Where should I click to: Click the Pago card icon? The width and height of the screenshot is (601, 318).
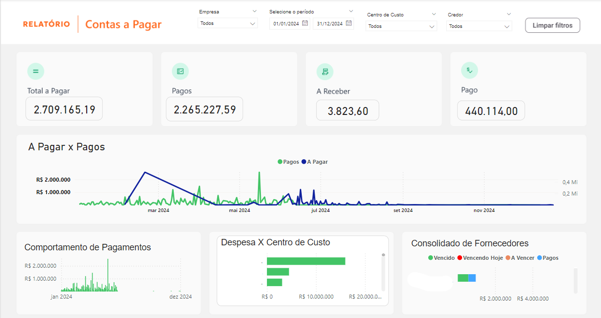pos(469,70)
